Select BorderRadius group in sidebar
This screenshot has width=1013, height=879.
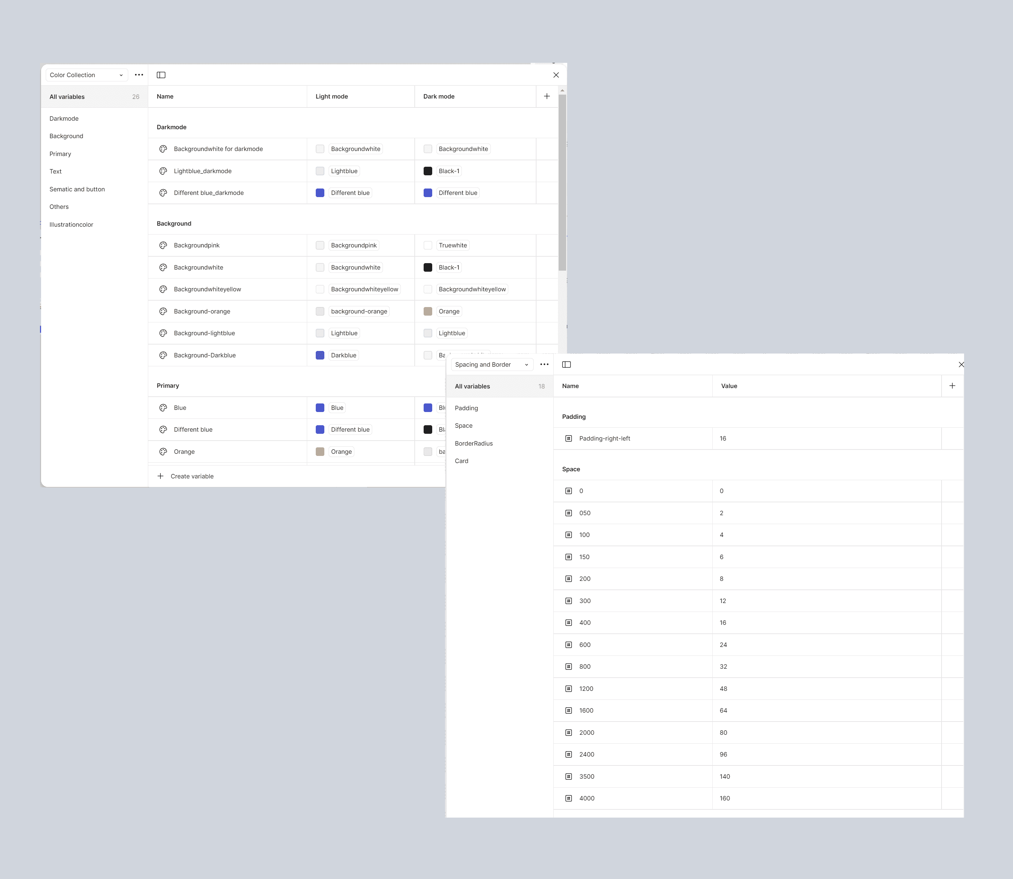(474, 443)
